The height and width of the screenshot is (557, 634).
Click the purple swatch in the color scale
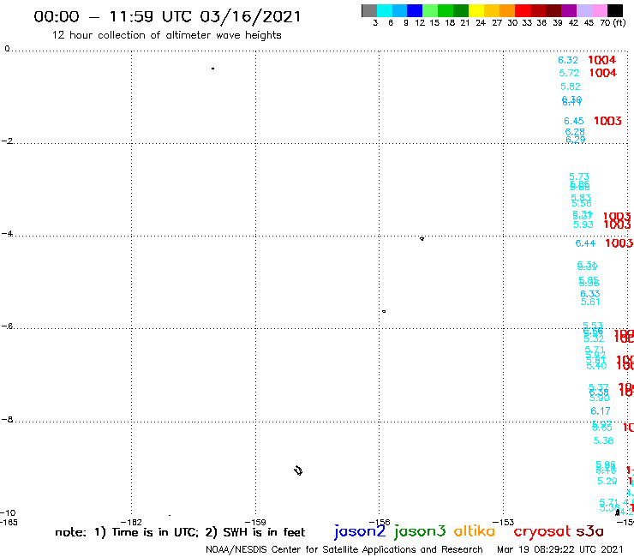pos(569,10)
